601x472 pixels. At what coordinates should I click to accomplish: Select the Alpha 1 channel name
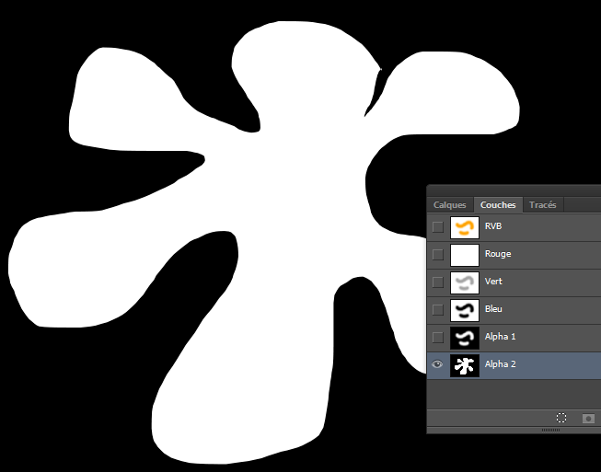click(500, 337)
